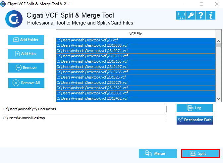The image size is (223, 163).
Task: Remove selected file with Remove button
Action: (26, 68)
